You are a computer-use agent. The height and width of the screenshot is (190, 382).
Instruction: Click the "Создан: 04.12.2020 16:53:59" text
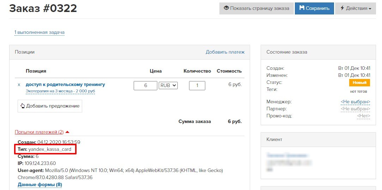(49, 142)
